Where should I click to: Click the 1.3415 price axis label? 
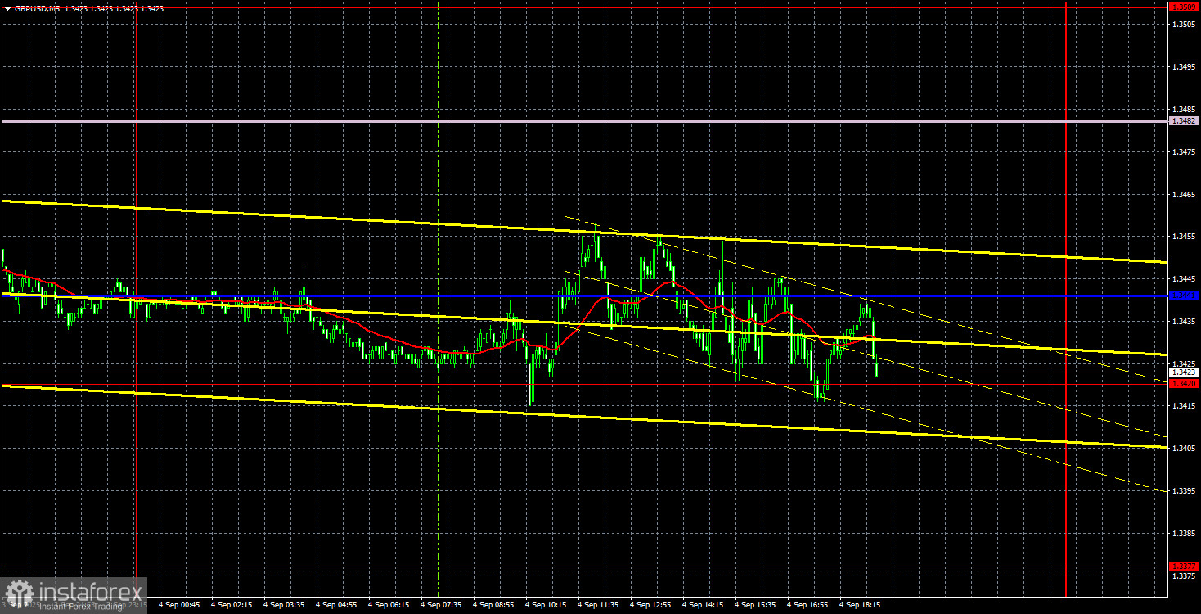click(1184, 406)
